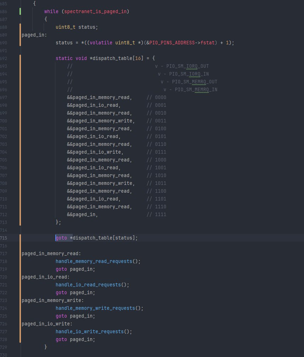Click the 'paged_in_io_write:' label
Screen dimensions: 304x357
pyautogui.click(x=47, y=324)
